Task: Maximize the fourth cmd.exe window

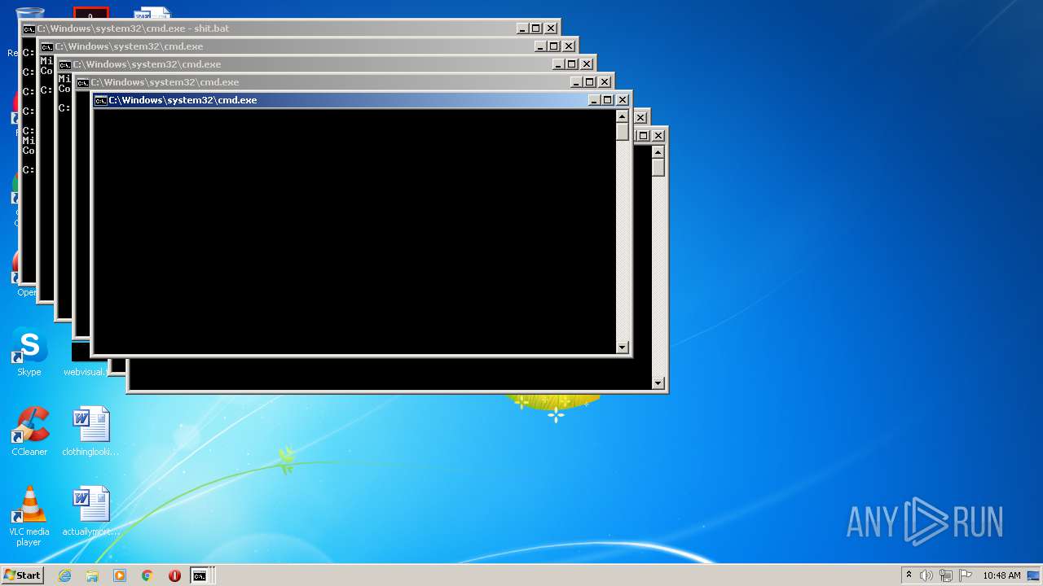Action: point(590,82)
